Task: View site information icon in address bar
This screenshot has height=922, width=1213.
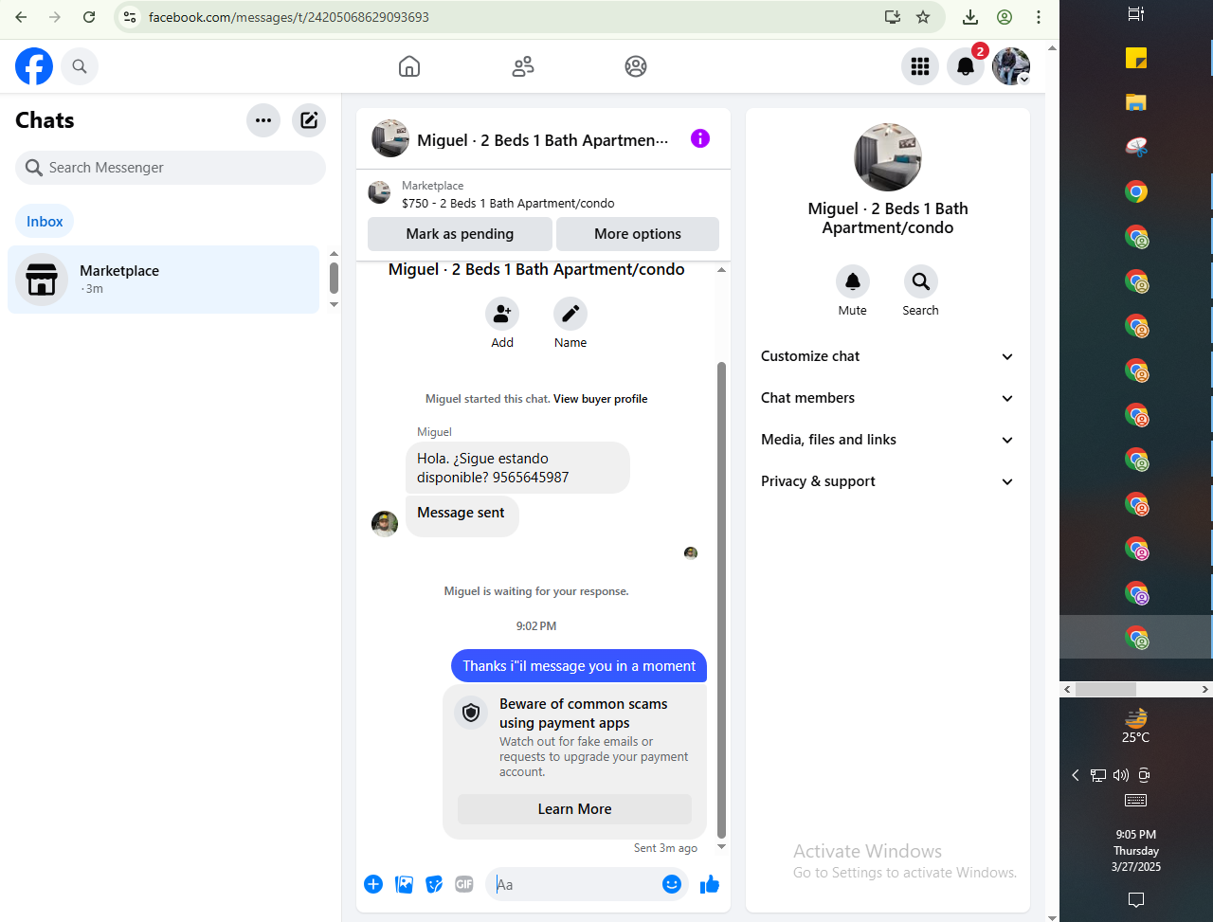Action: point(131,17)
